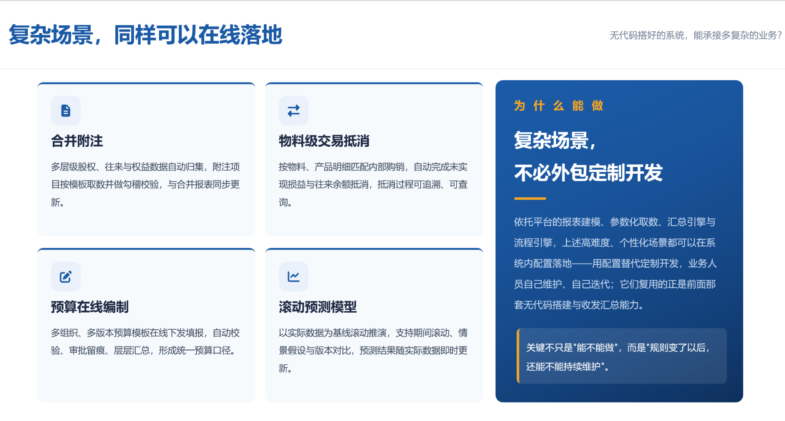Click the description beginning 多组织、多版本预算模板

point(146,342)
